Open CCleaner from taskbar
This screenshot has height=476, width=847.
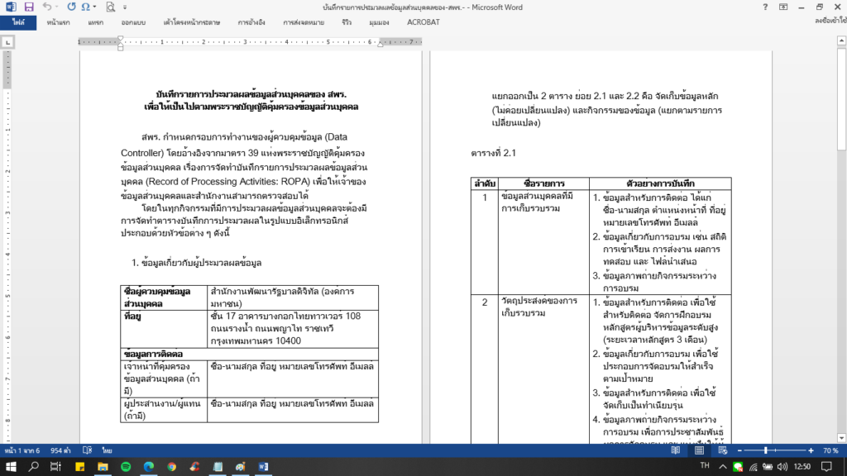point(194,467)
